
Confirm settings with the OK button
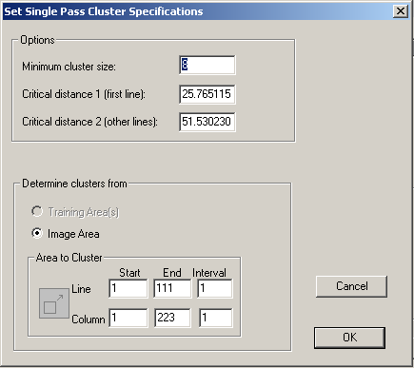(349, 338)
